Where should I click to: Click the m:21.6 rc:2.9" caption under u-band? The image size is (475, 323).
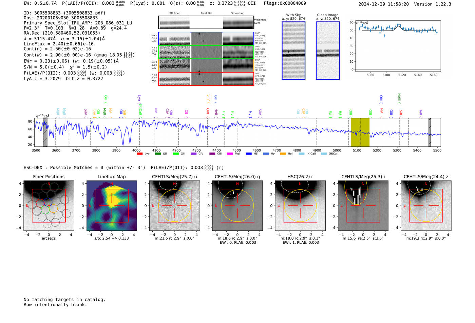[x=174, y=238]
